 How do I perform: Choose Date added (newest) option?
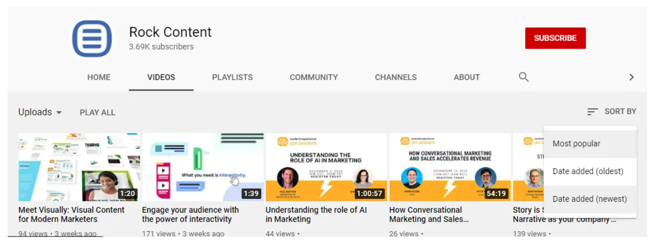click(x=590, y=199)
